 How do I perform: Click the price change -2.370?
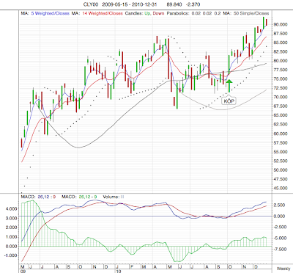(x=193, y=4)
